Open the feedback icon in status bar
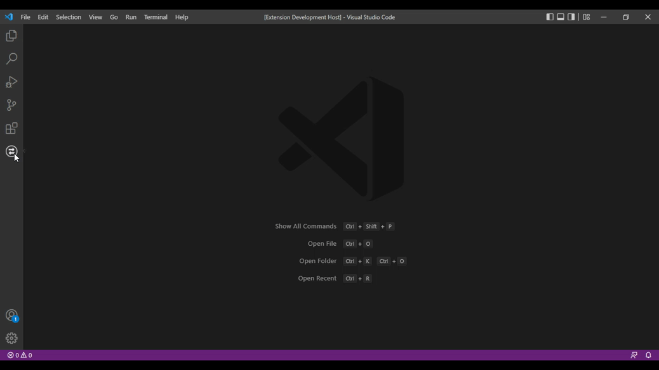This screenshot has width=659, height=370. coord(634,355)
